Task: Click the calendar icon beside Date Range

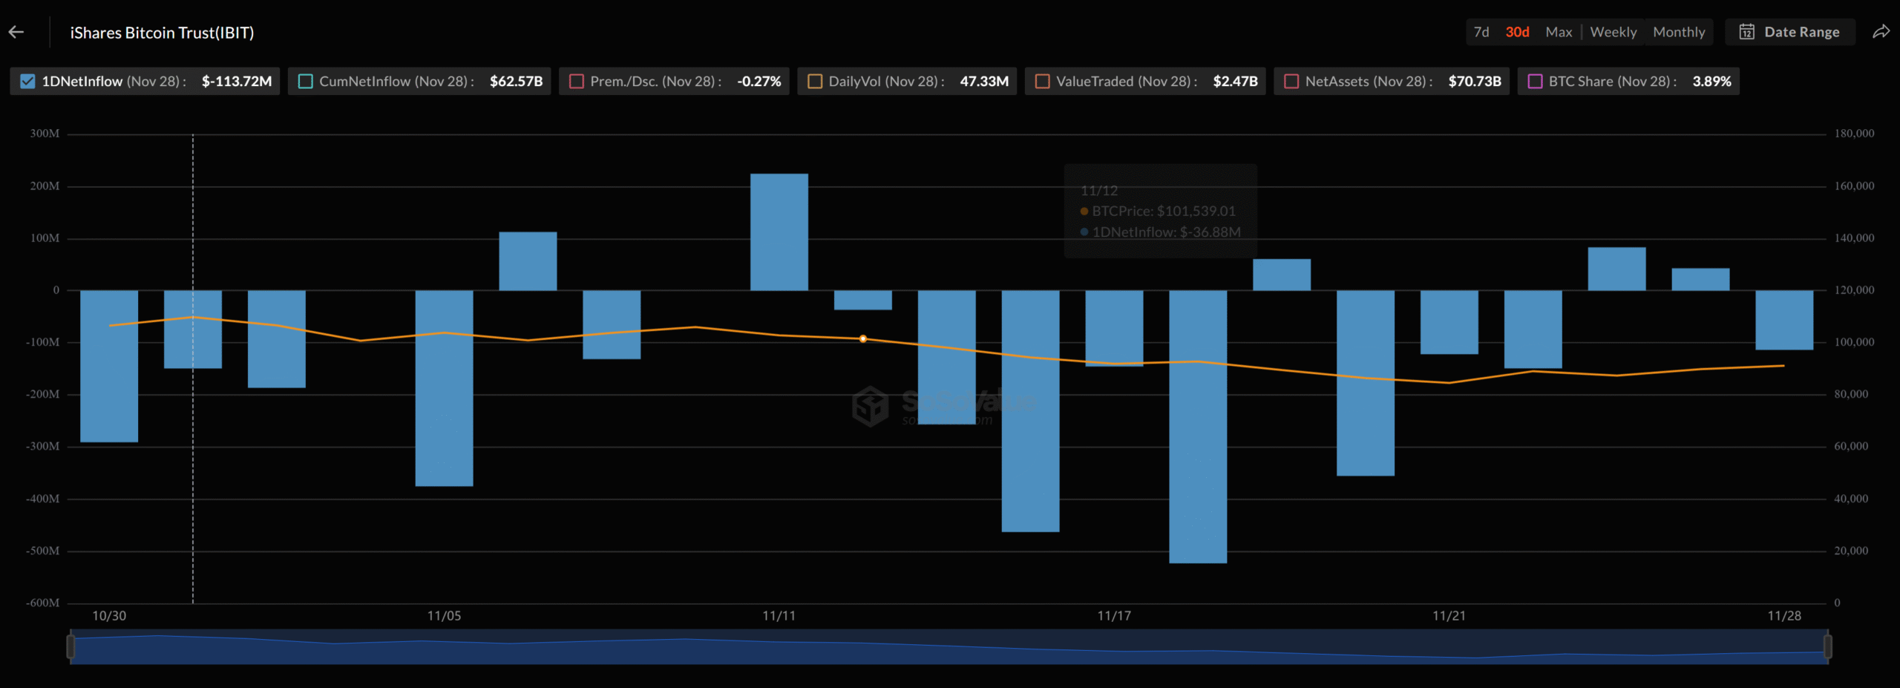Action: (x=1748, y=32)
